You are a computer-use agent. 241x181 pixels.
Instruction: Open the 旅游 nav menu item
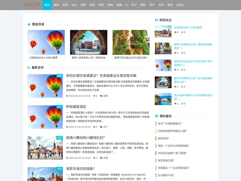click(92, 5)
